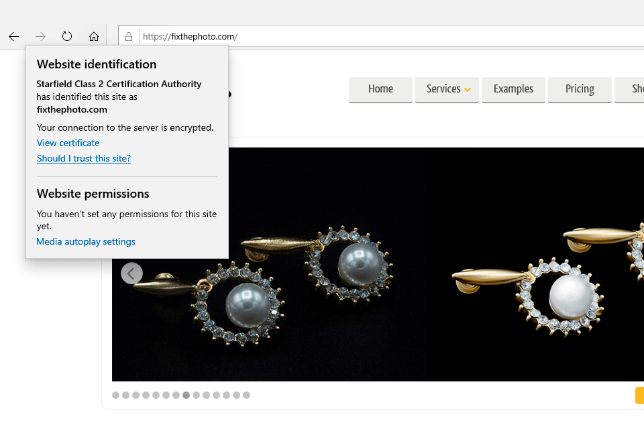The height and width of the screenshot is (429, 644).
Task: Show previous slide with left carousel arrow
Action: click(x=132, y=273)
